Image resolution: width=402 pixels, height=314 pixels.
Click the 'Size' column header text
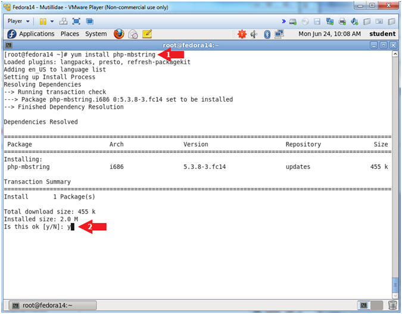tap(381, 145)
